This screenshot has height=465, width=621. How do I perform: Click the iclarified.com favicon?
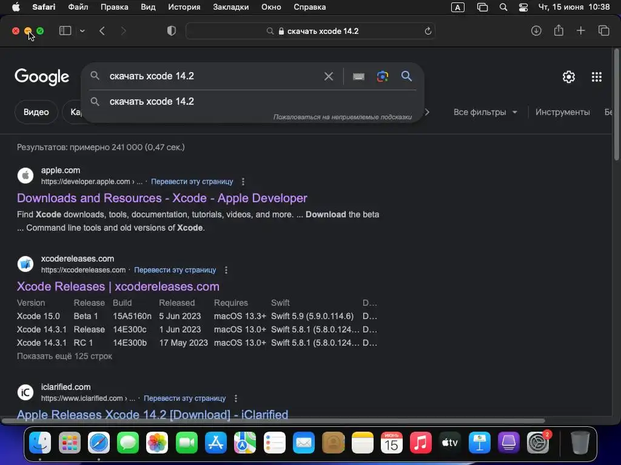(x=25, y=392)
